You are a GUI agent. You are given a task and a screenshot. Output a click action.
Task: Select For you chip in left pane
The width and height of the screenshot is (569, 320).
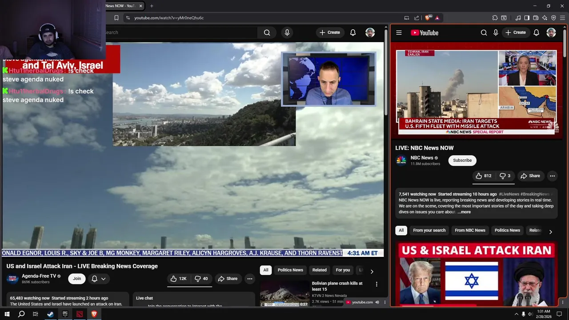tap(343, 270)
